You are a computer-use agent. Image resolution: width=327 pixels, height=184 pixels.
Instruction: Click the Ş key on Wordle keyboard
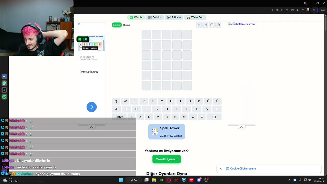click(x=207, y=109)
